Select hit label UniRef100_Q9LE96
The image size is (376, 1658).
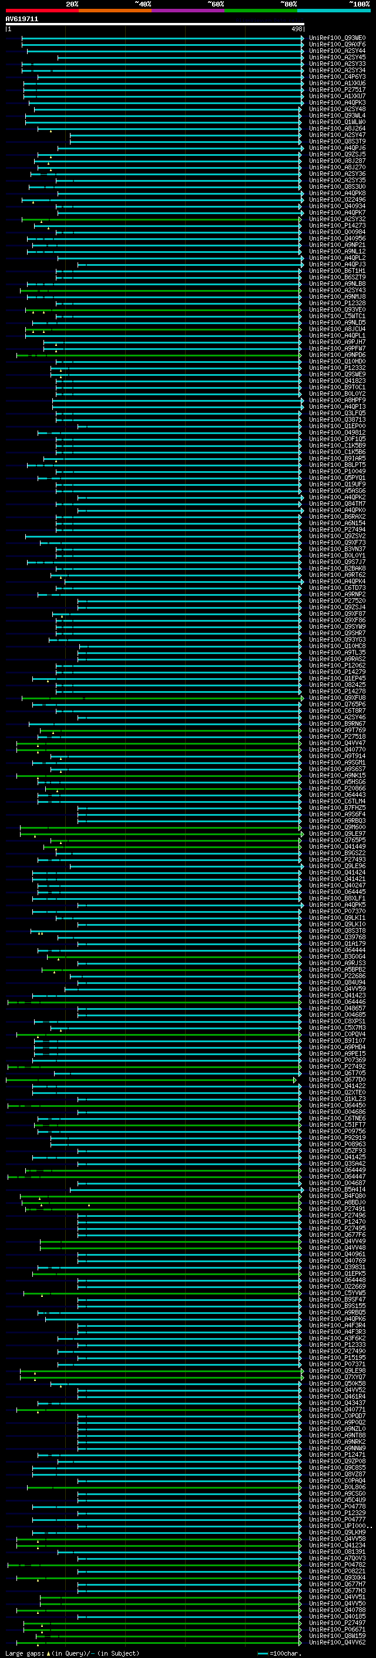point(337,866)
